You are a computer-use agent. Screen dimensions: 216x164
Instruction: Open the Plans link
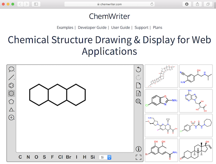(157, 28)
